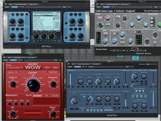Open the #default preset menu in AutoFilter

click(106, 67)
